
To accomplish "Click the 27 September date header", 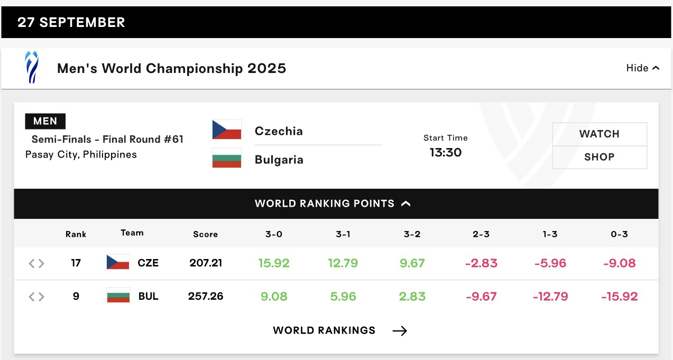I will (71, 22).
